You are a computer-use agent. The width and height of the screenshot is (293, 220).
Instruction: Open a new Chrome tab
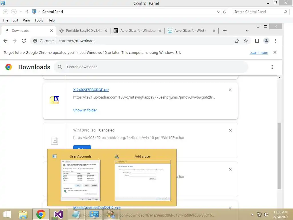coord(225,31)
